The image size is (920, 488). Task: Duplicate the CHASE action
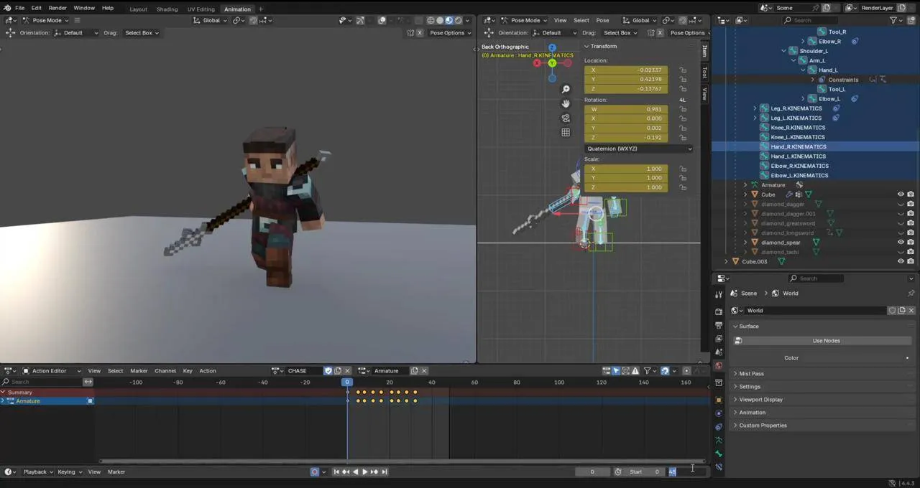(338, 370)
